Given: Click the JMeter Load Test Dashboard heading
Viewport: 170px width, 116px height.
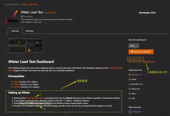Looking at the screenshot, I should tap(31, 61).
